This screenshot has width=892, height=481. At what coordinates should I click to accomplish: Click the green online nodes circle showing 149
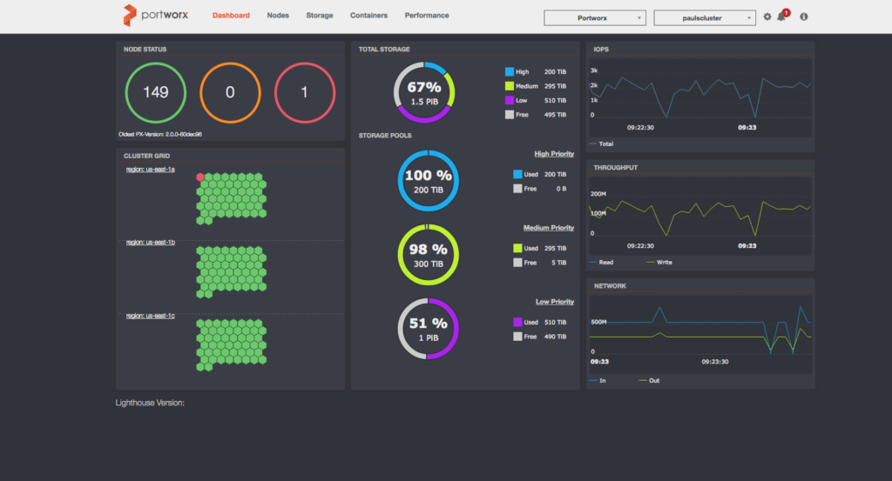156,92
